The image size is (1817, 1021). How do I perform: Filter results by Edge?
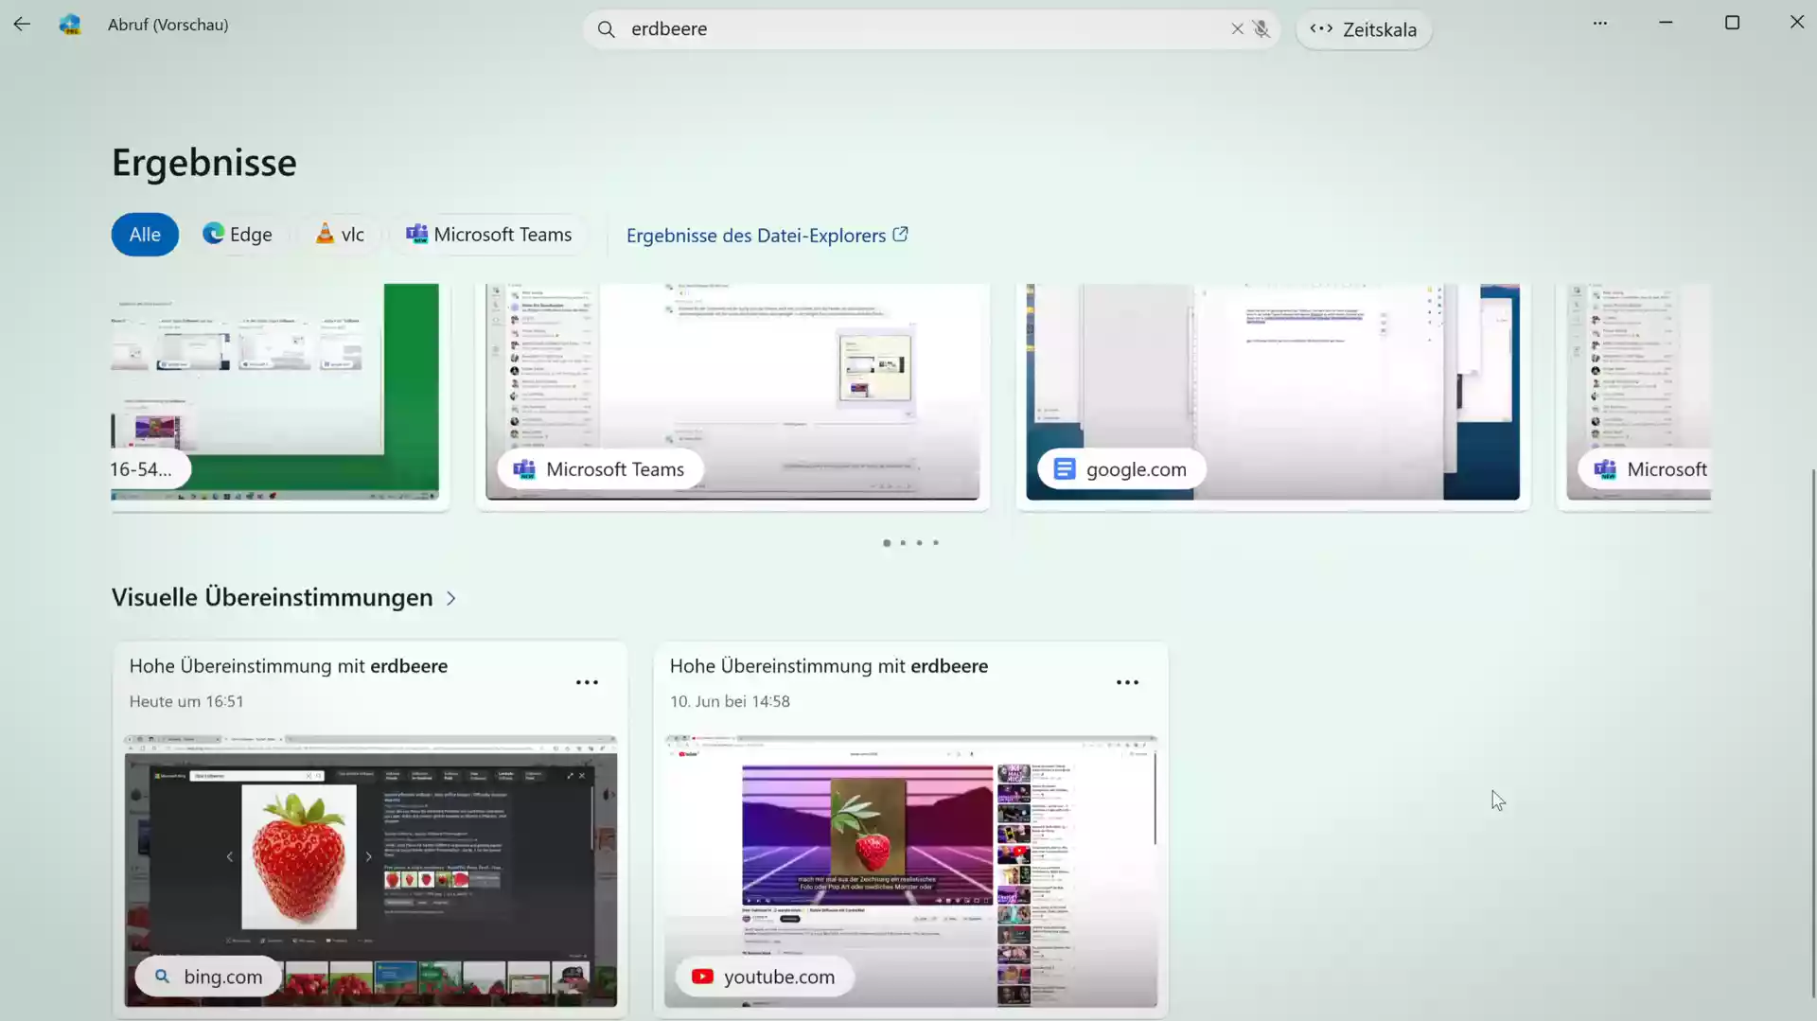tap(238, 235)
